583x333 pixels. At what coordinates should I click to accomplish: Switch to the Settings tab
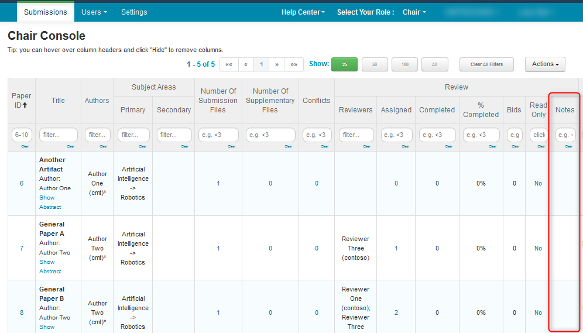click(134, 12)
